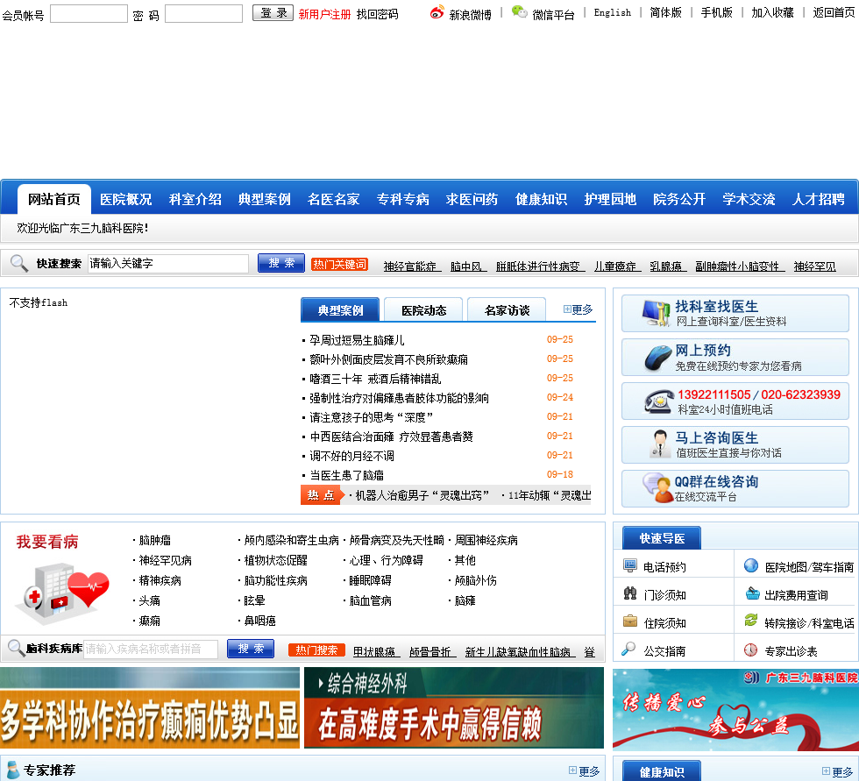Click the 加入收藏 link
859x781 pixels.
[772, 12]
